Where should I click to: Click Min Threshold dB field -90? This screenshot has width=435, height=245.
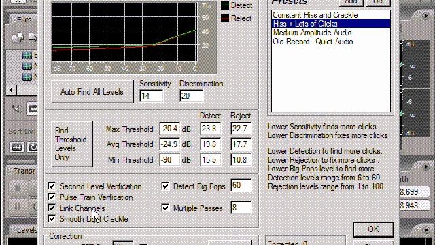169,160
